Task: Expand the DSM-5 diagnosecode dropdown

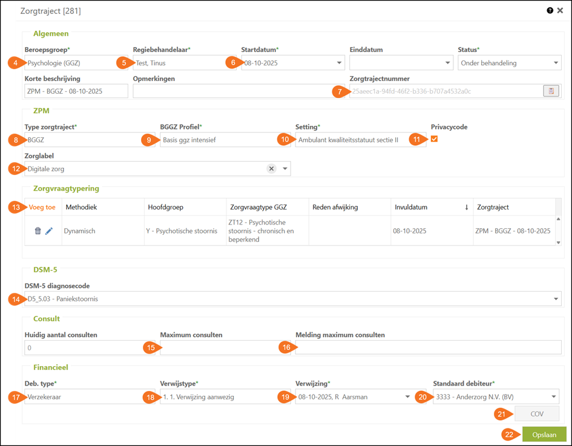Action: pyautogui.click(x=556, y=299)
